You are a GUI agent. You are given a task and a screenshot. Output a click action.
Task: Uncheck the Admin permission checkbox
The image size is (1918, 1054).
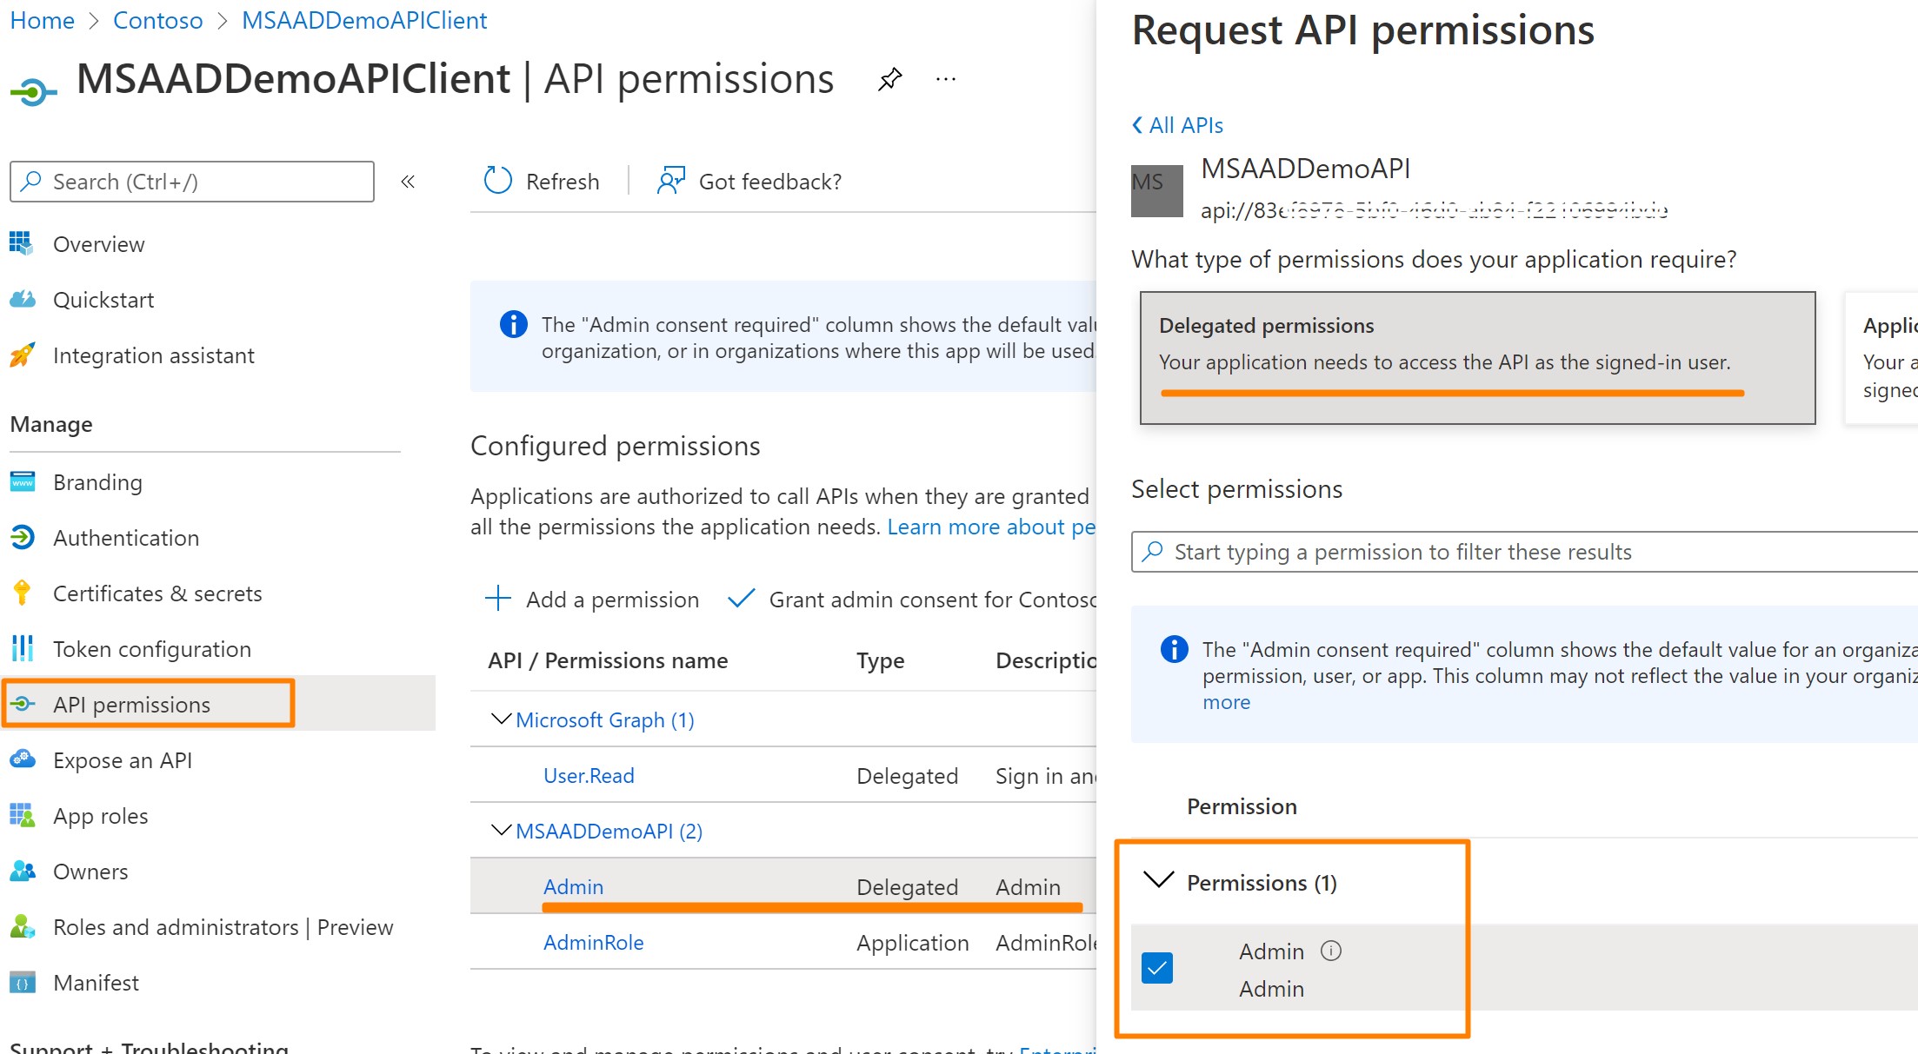point(1157,968)
